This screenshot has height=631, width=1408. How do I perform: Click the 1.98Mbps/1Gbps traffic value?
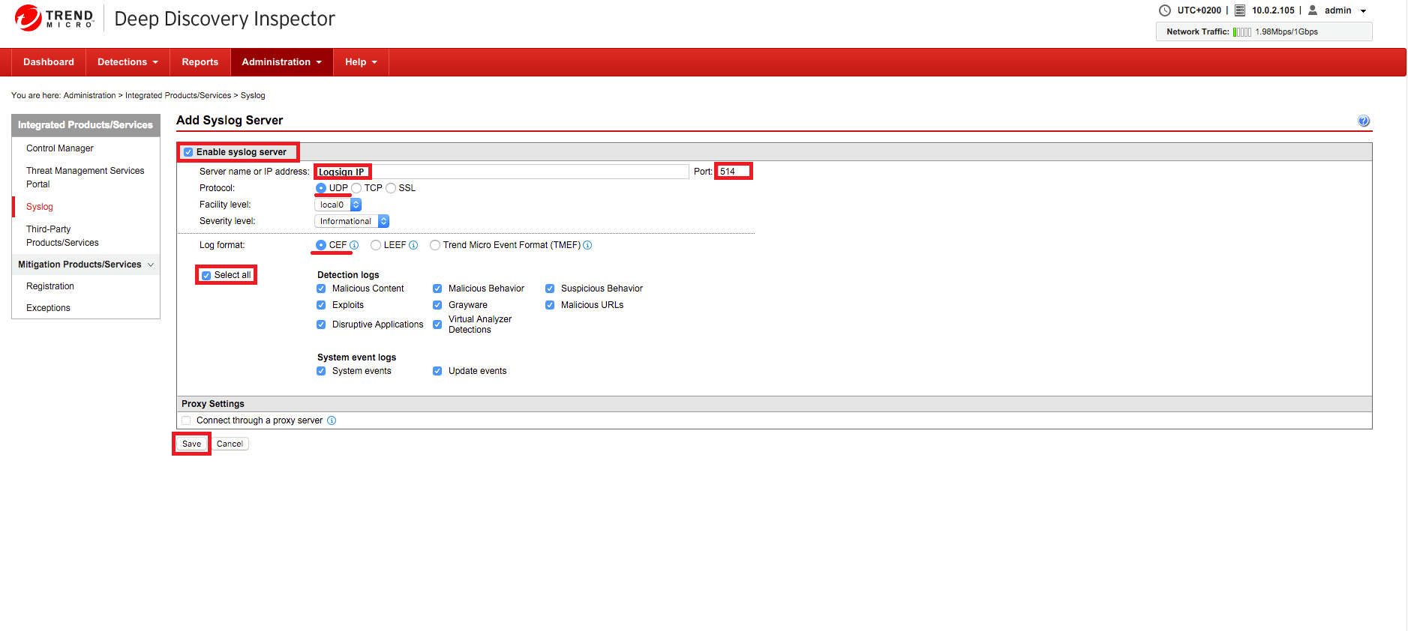(x=1286, y=32)
